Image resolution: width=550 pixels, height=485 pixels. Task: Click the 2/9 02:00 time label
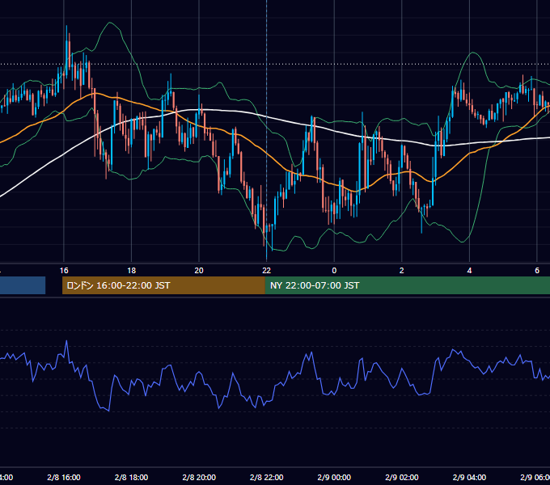[x=402, y=477]
